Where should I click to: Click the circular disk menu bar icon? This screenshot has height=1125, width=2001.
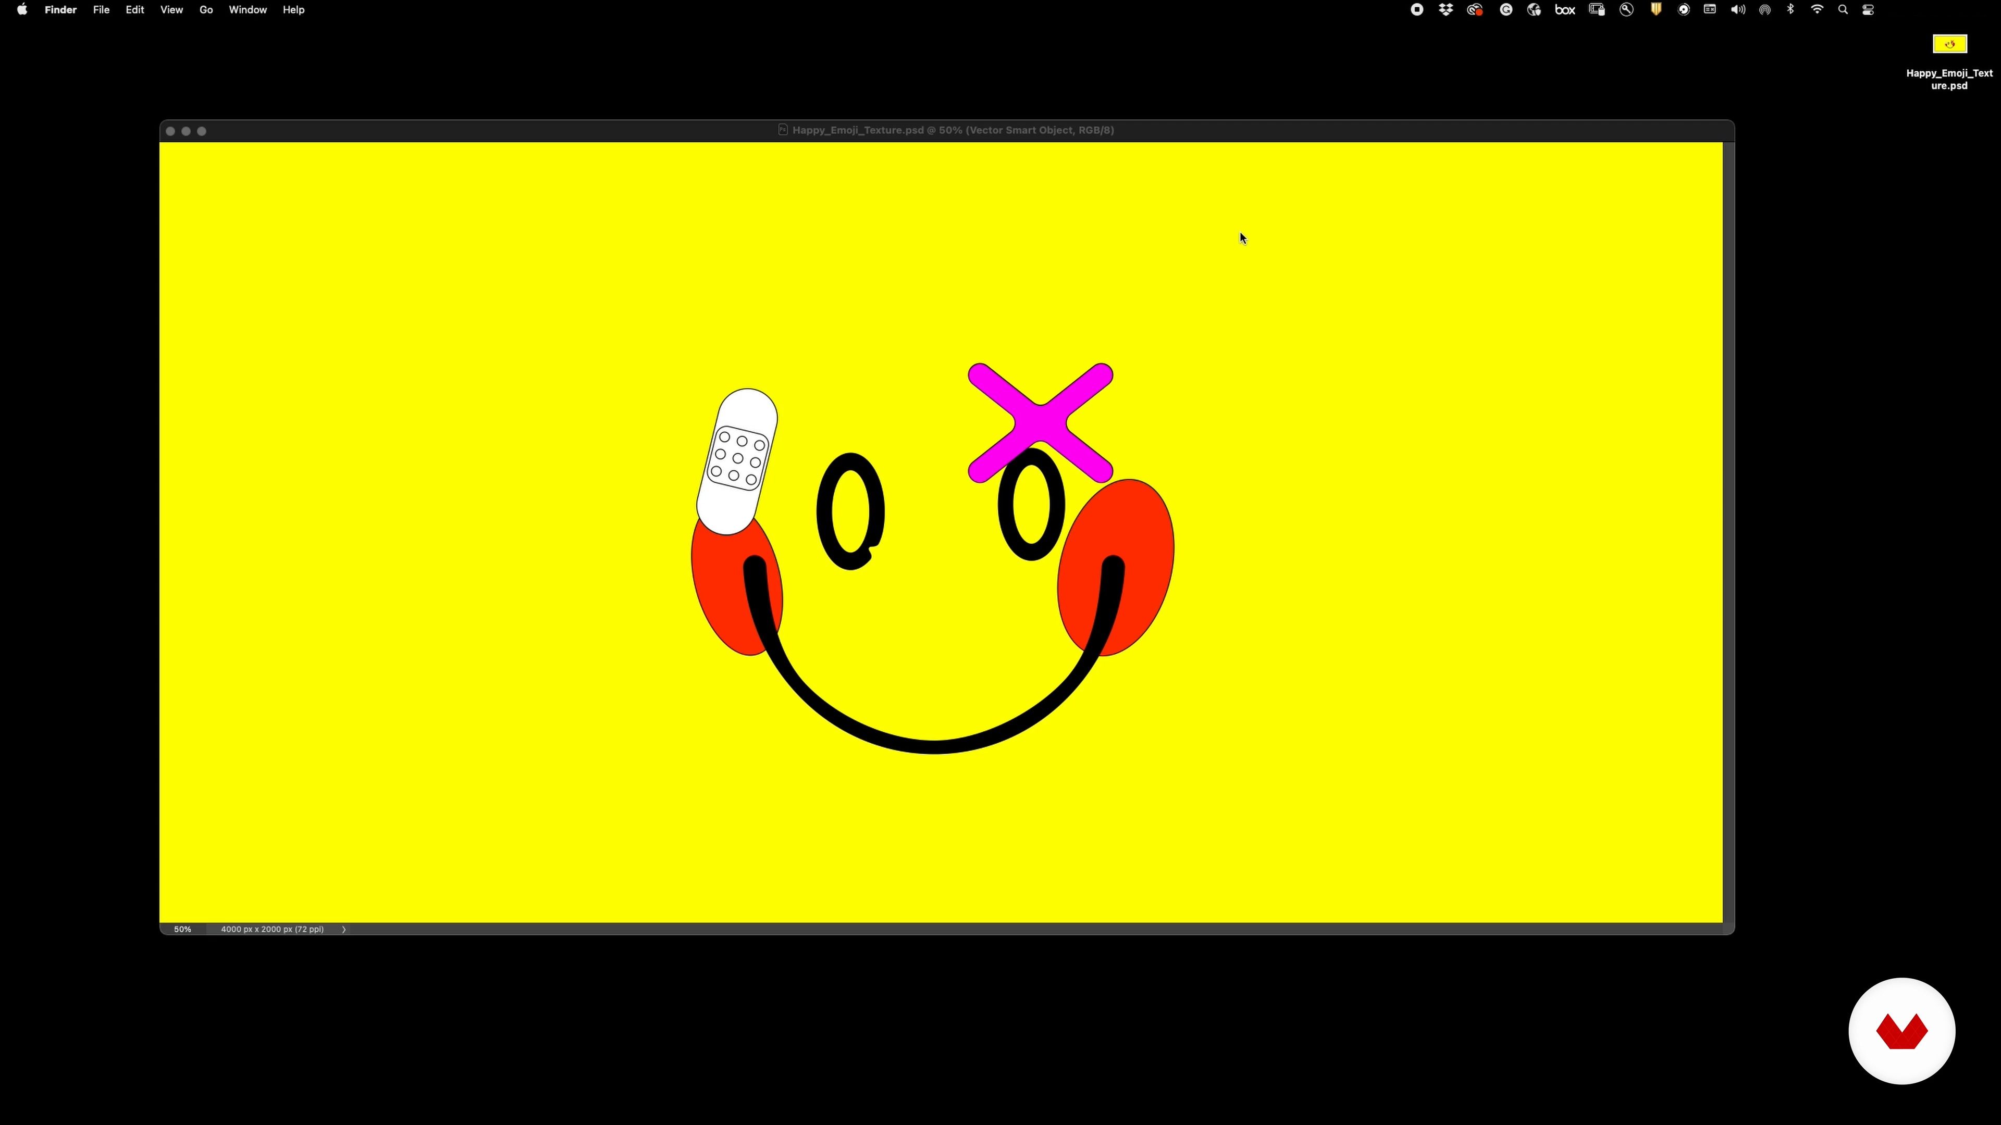point(1684,10)
